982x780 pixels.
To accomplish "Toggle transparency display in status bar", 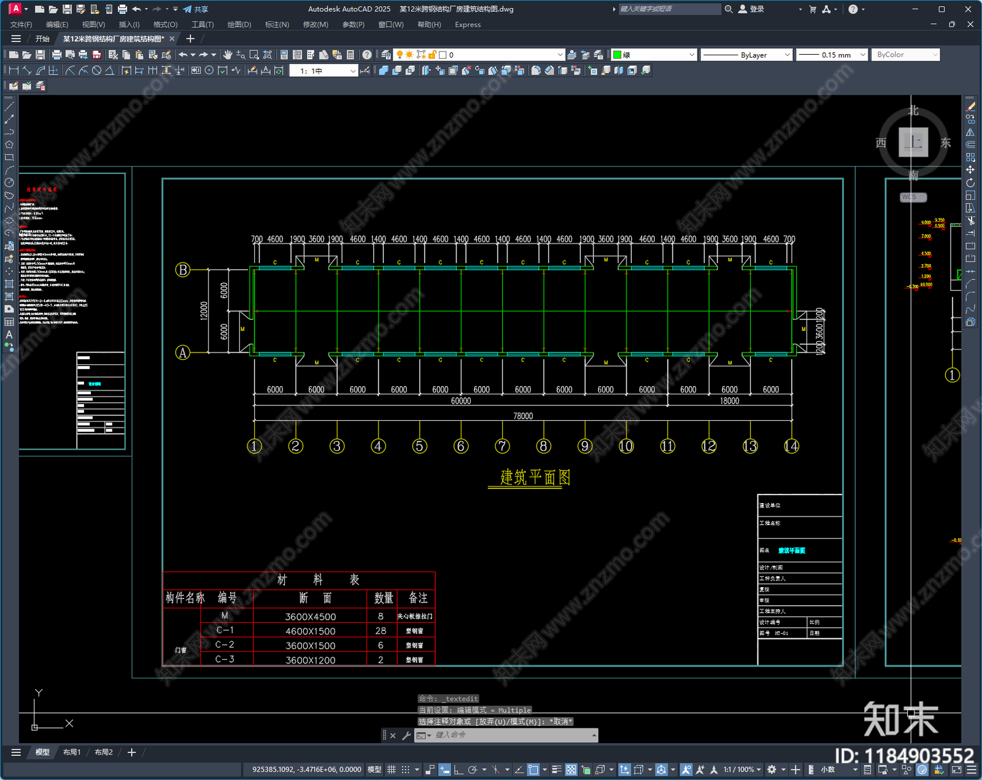I will (x=571, y=770).
